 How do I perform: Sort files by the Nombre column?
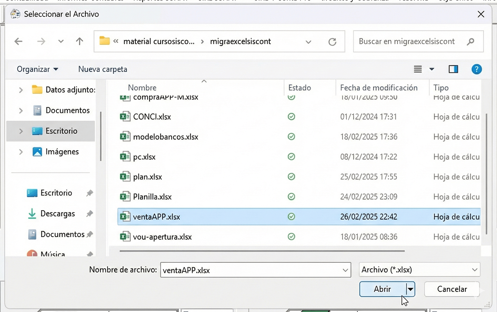142,88
